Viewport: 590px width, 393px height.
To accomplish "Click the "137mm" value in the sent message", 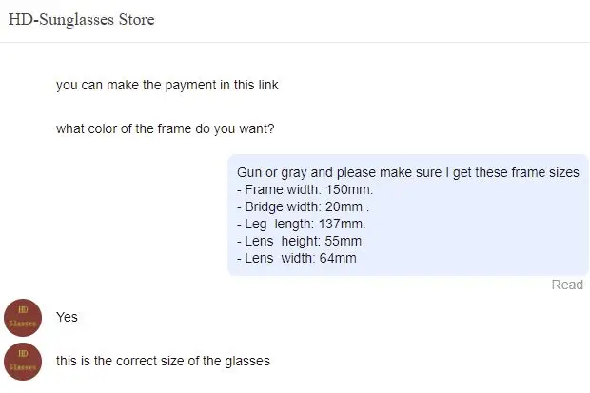I will [x=341, y=224].
